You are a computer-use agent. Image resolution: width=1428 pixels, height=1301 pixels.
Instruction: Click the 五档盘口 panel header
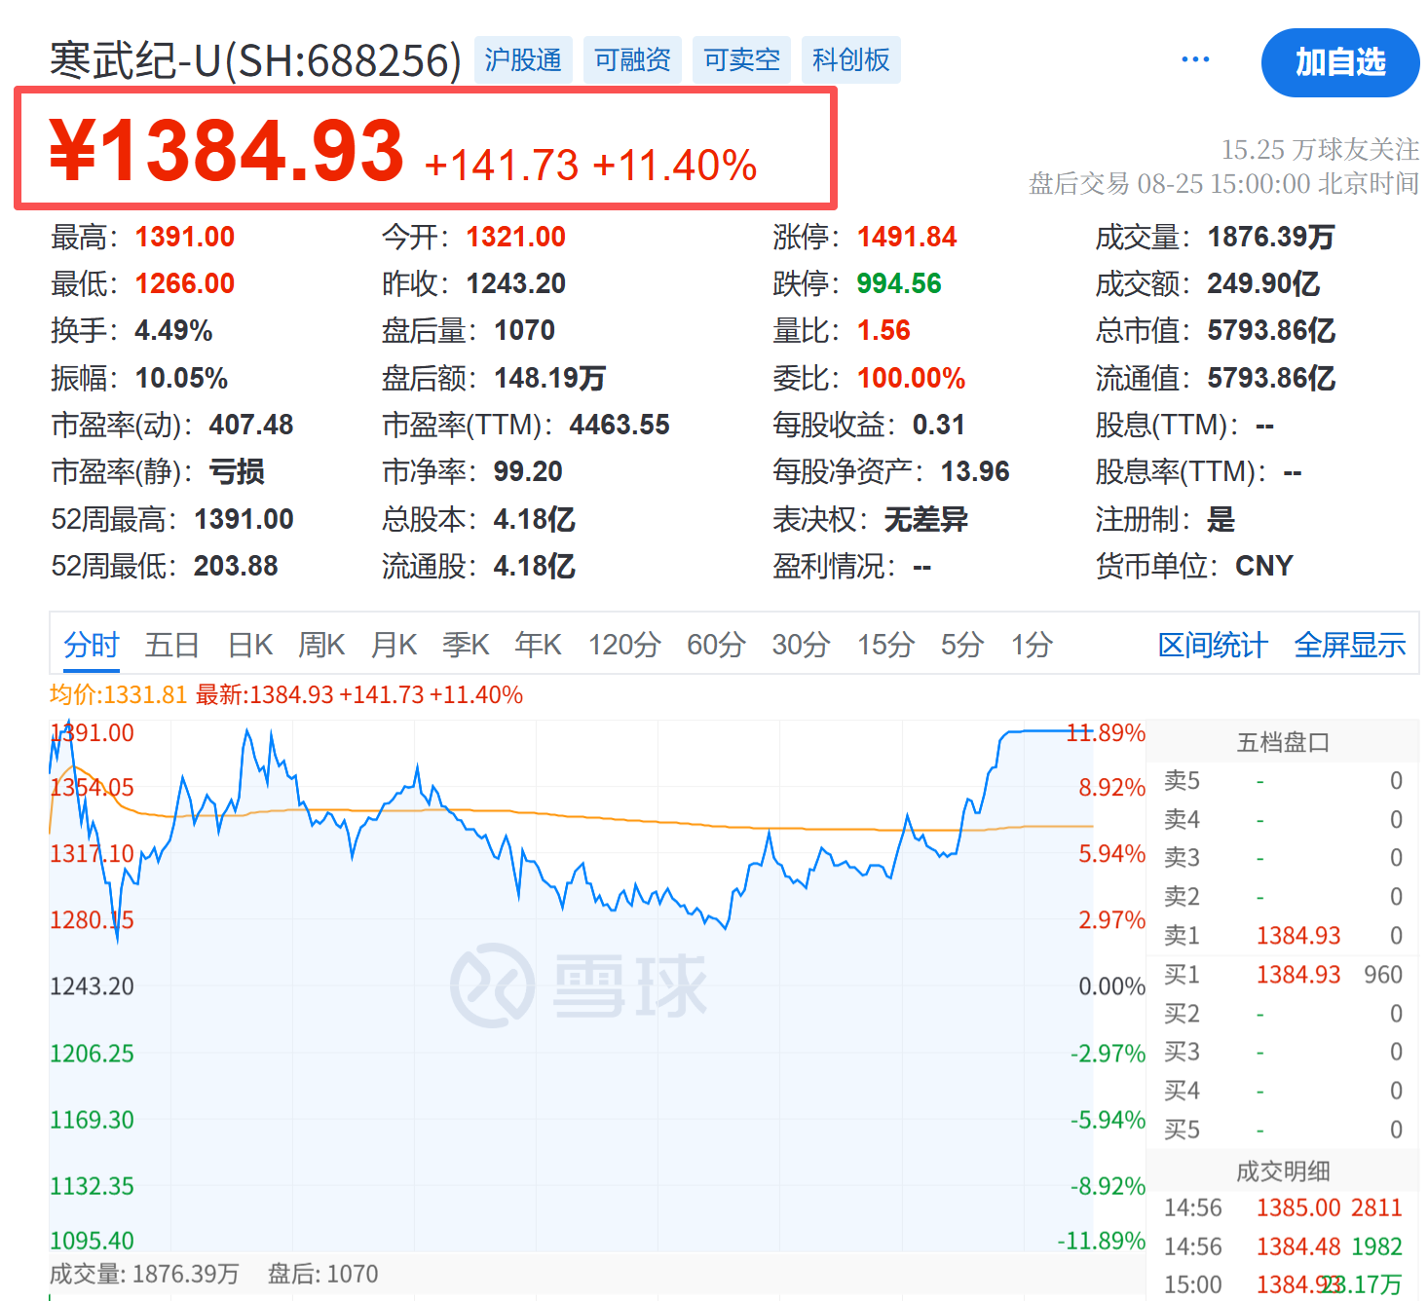[1283, 743]
